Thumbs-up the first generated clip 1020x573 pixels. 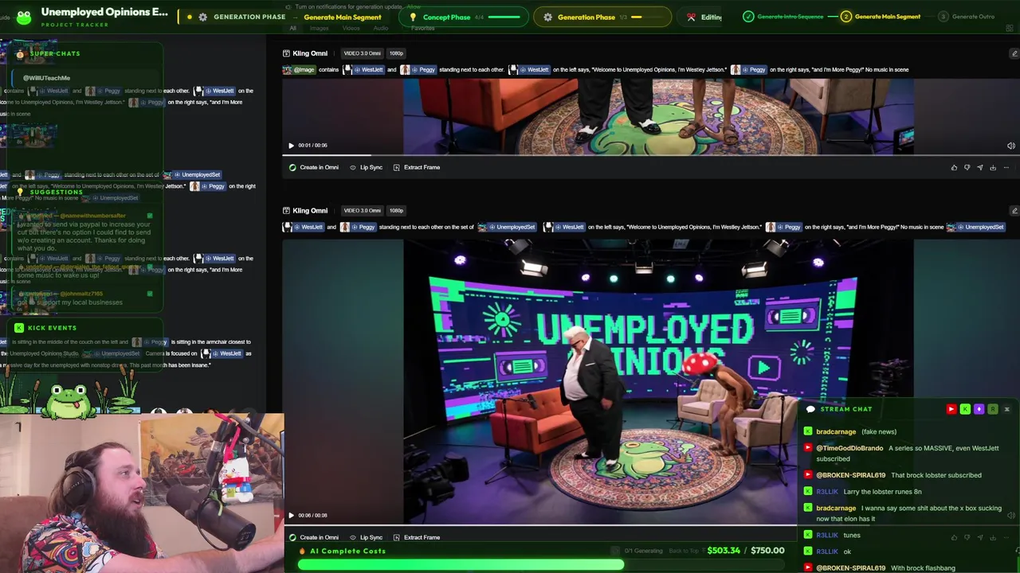(954, 168)
